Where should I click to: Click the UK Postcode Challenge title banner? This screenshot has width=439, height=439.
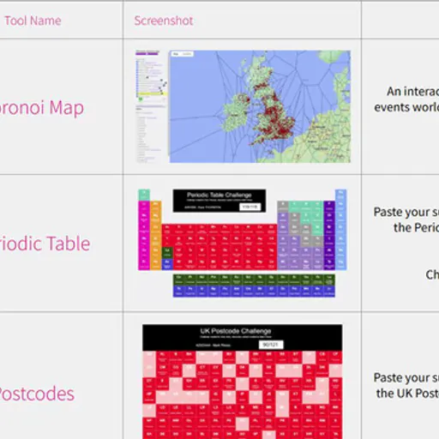[243, 338]
